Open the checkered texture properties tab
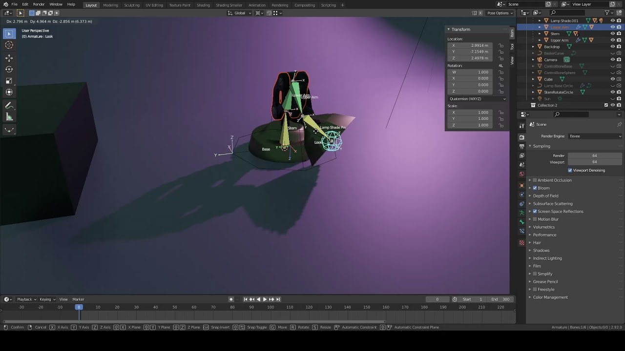 [521, 243]
